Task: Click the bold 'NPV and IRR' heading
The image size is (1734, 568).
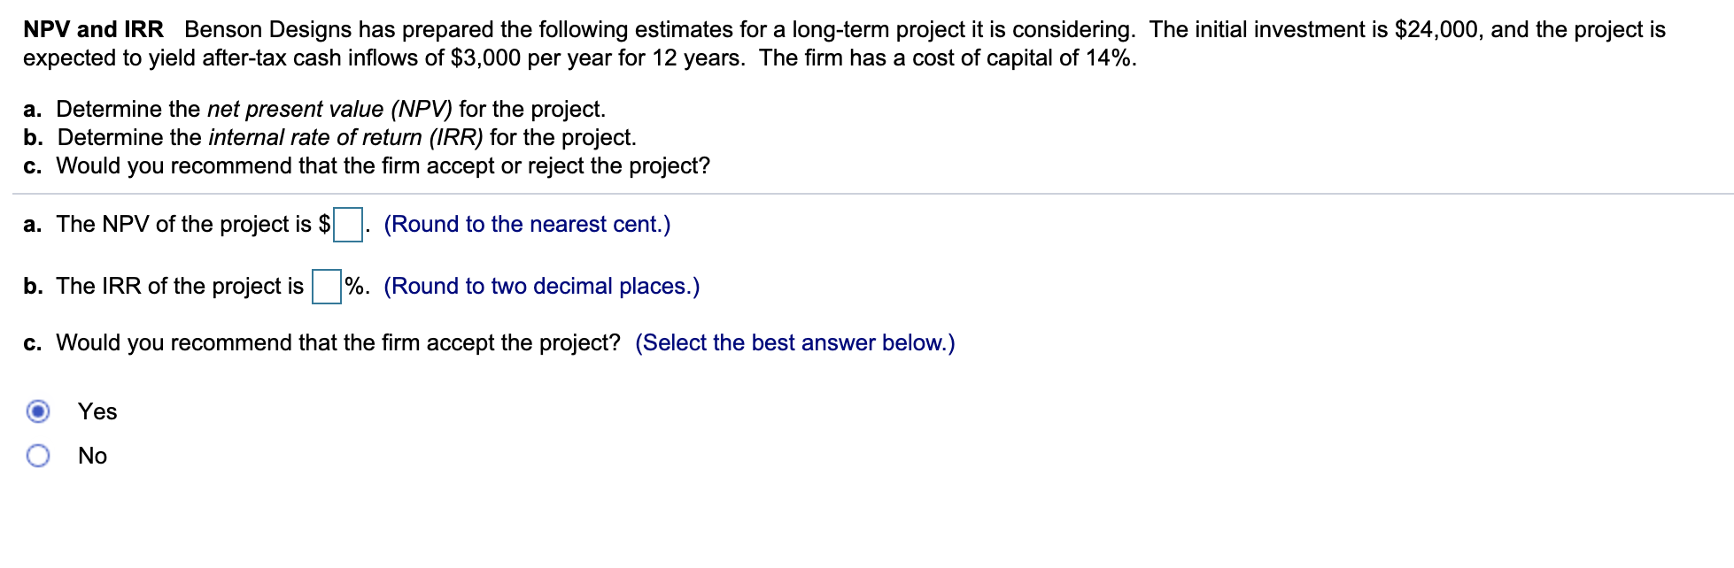Action: click(93, 29)
